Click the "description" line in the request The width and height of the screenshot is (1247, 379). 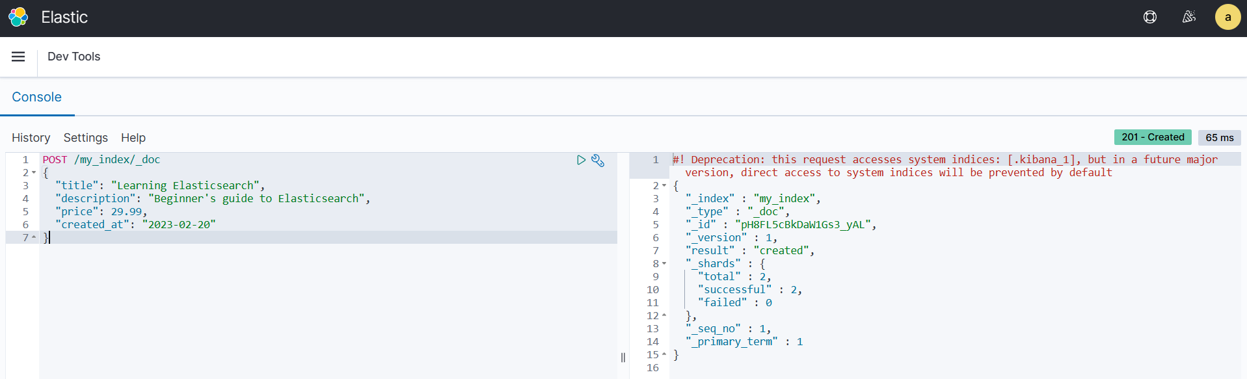coord(213,199)
